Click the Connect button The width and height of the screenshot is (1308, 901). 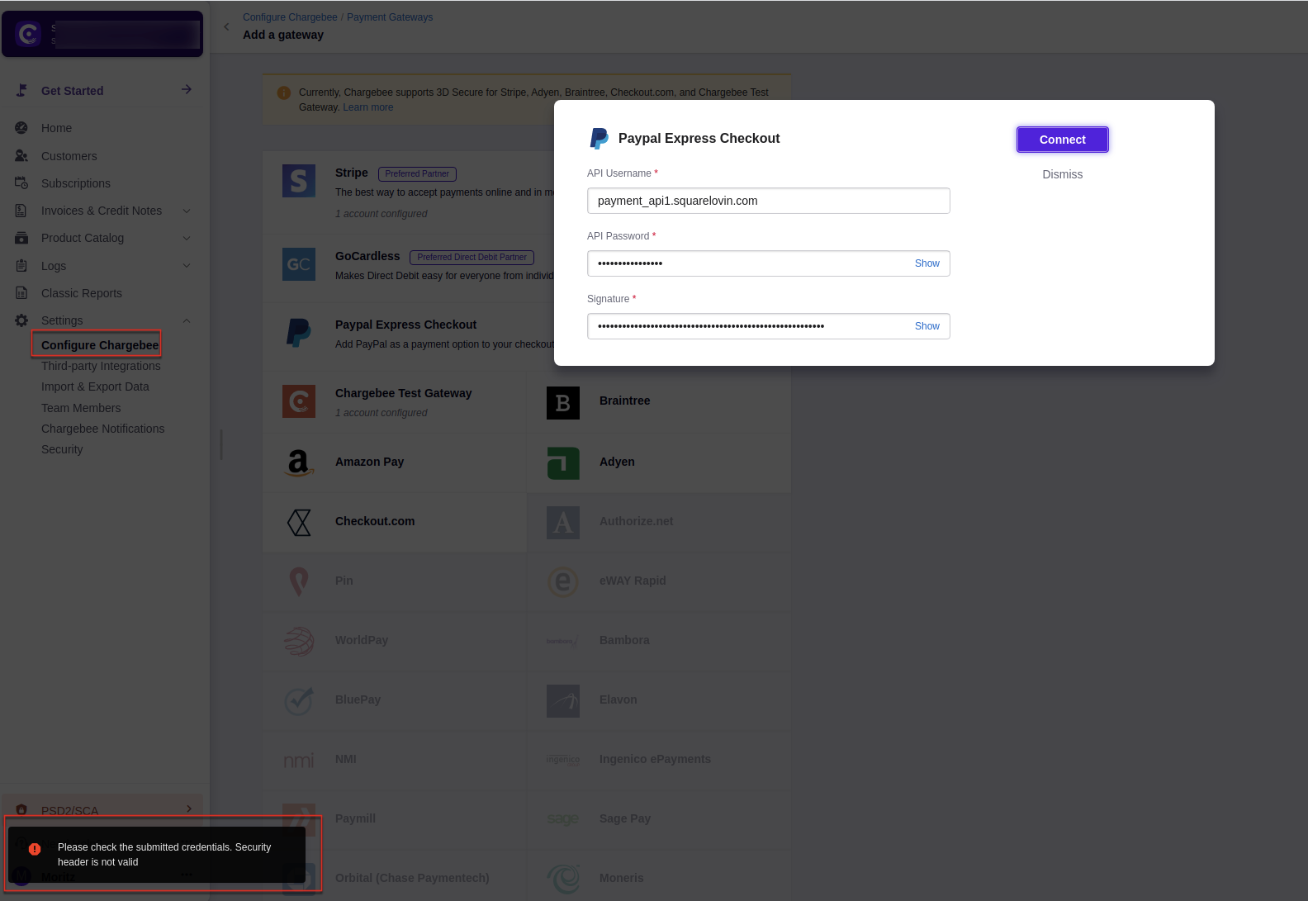tap(1062, 140)
